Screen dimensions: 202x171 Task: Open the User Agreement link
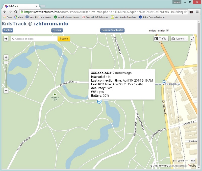point(178,166)
